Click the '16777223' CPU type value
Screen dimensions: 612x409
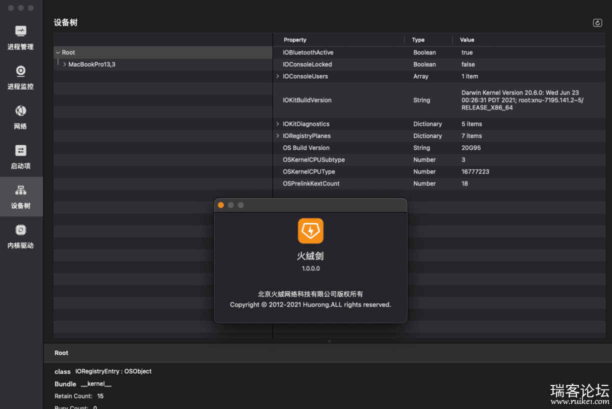click(x=475, y=172)
